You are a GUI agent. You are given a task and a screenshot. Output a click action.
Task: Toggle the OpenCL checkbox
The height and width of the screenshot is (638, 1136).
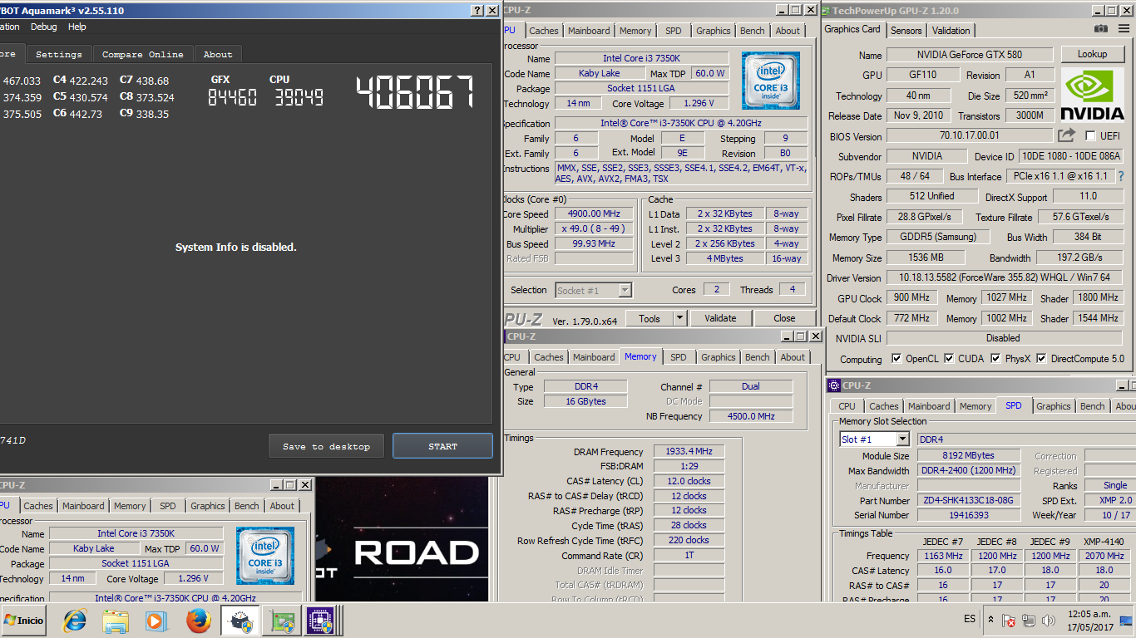(x=896, y=359)
